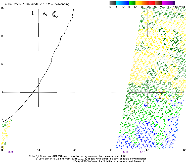Click the NOAA/NESDIS credit line
This screenshot has height=163, width=186.
(x=109, y=161)
